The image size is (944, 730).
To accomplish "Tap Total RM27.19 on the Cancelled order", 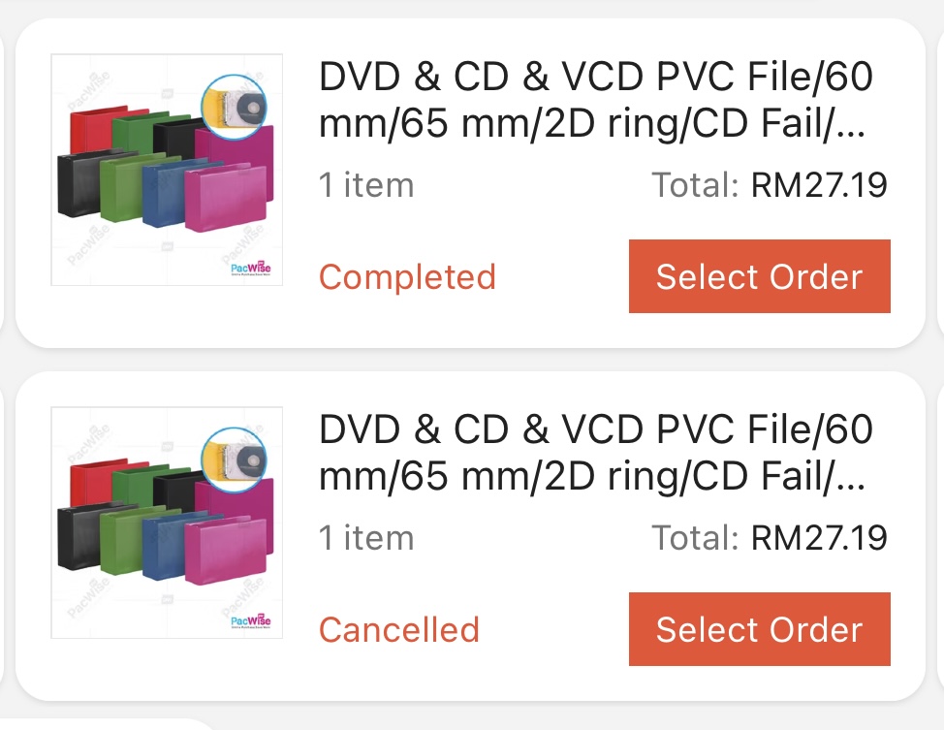I will click(x=770, y=538).
